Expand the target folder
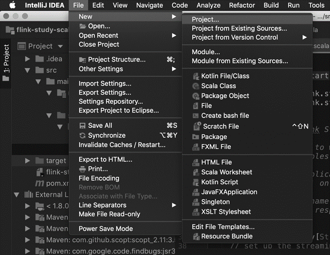 (x=28, y=161)
